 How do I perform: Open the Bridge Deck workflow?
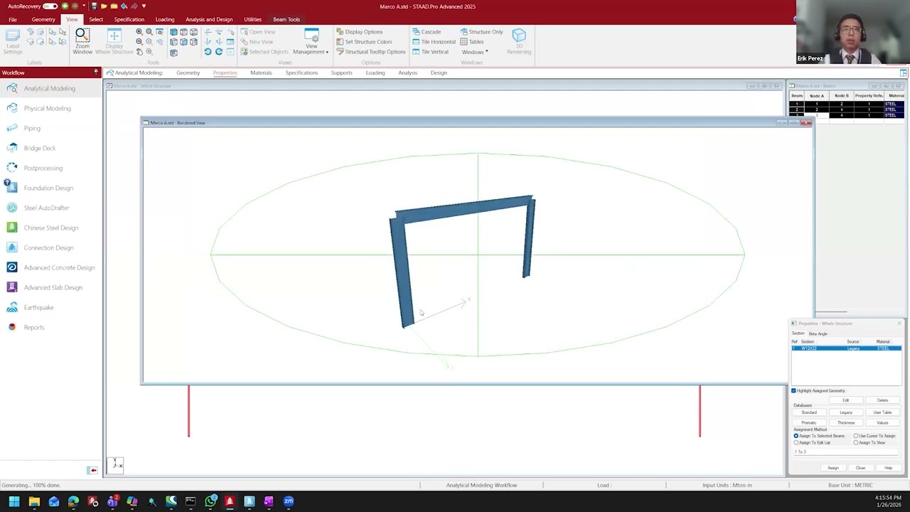pos(40,148)
